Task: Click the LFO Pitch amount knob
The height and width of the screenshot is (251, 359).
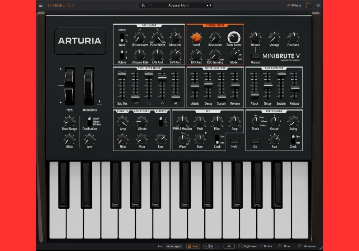Action: pos(200,122)
